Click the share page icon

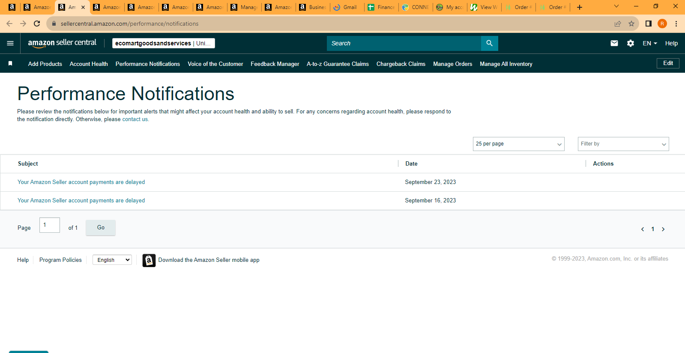click(618, 24)
